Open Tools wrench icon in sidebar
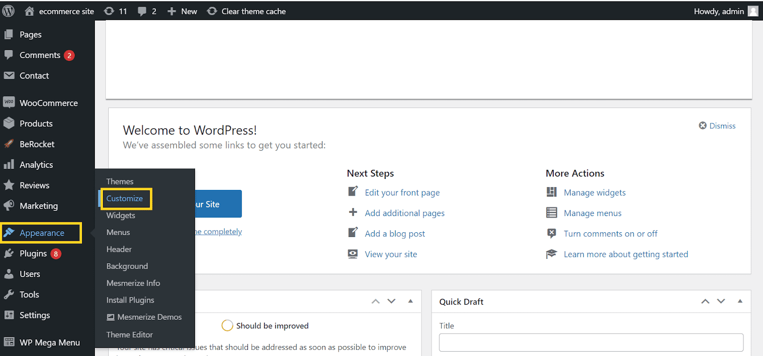The width and height of the screenshot is (763, 356). pyautogui.click(x=9, y=295)
